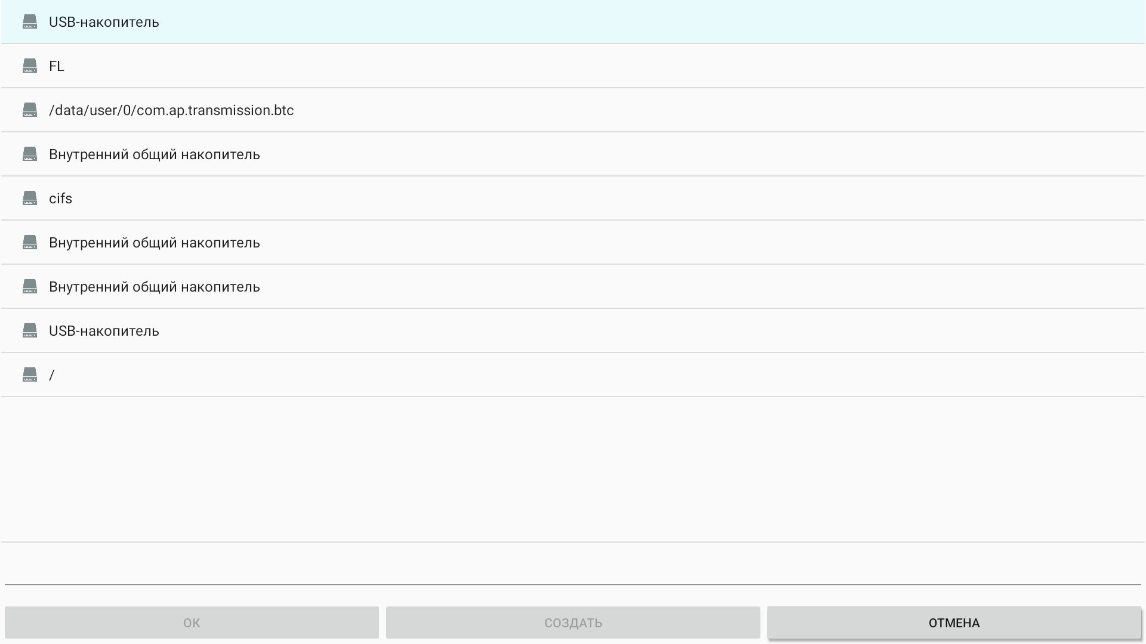Click drive icon beside cifs entry

pyautogui.click(x=29, y=199)
